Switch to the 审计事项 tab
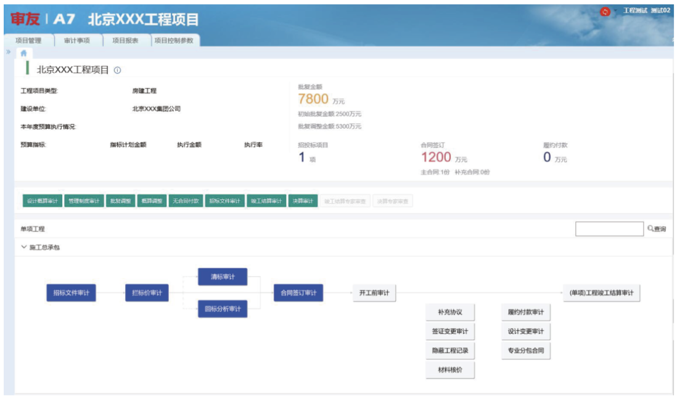The width and height of the screenshot is (677, 400). click(77, 41)
